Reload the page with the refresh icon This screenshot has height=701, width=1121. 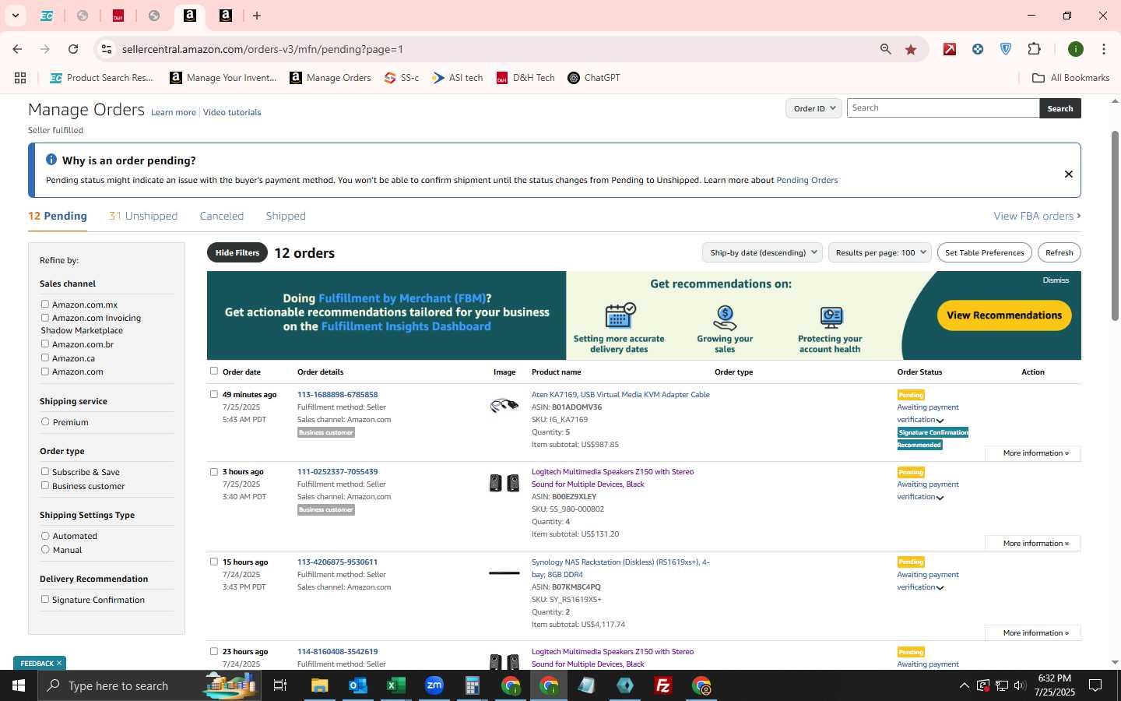click(73, 49)
